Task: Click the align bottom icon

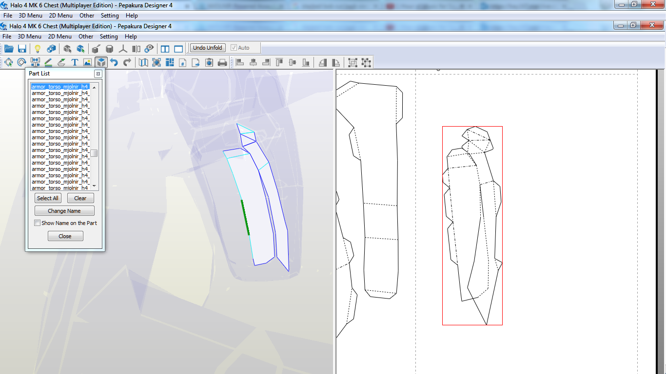Action: (x=306, y=62)
